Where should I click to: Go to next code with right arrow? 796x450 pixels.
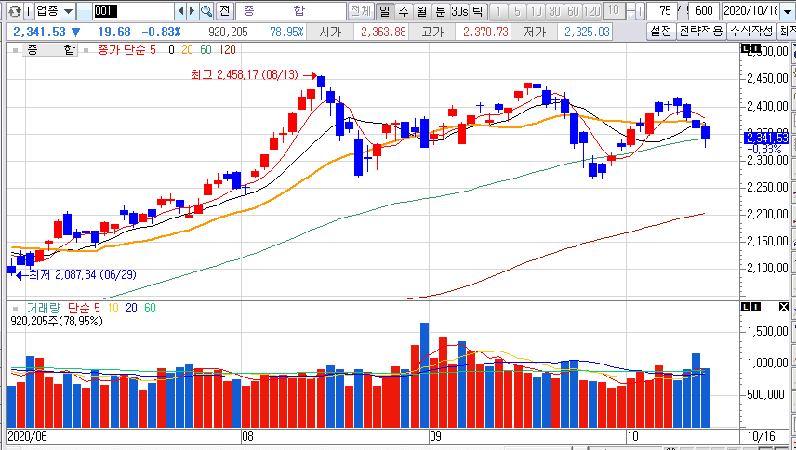point(192,10)
